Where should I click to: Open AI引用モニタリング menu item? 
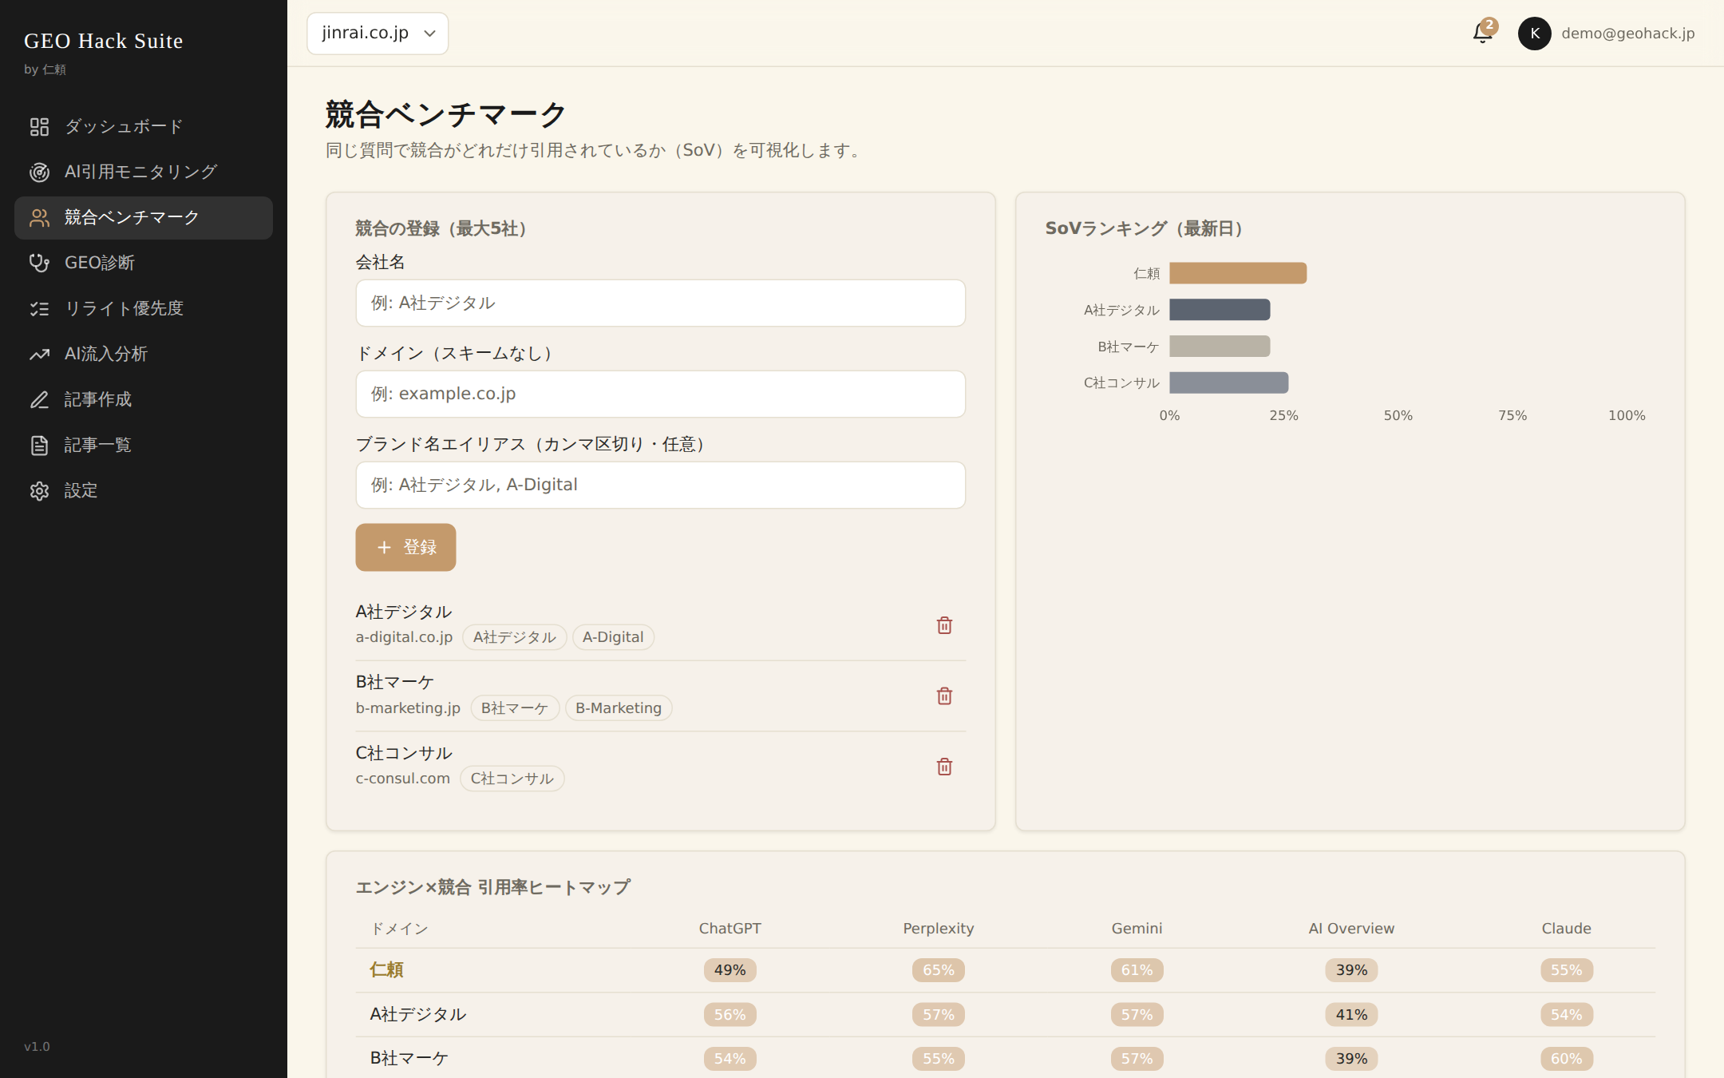(x=144, y=172)
